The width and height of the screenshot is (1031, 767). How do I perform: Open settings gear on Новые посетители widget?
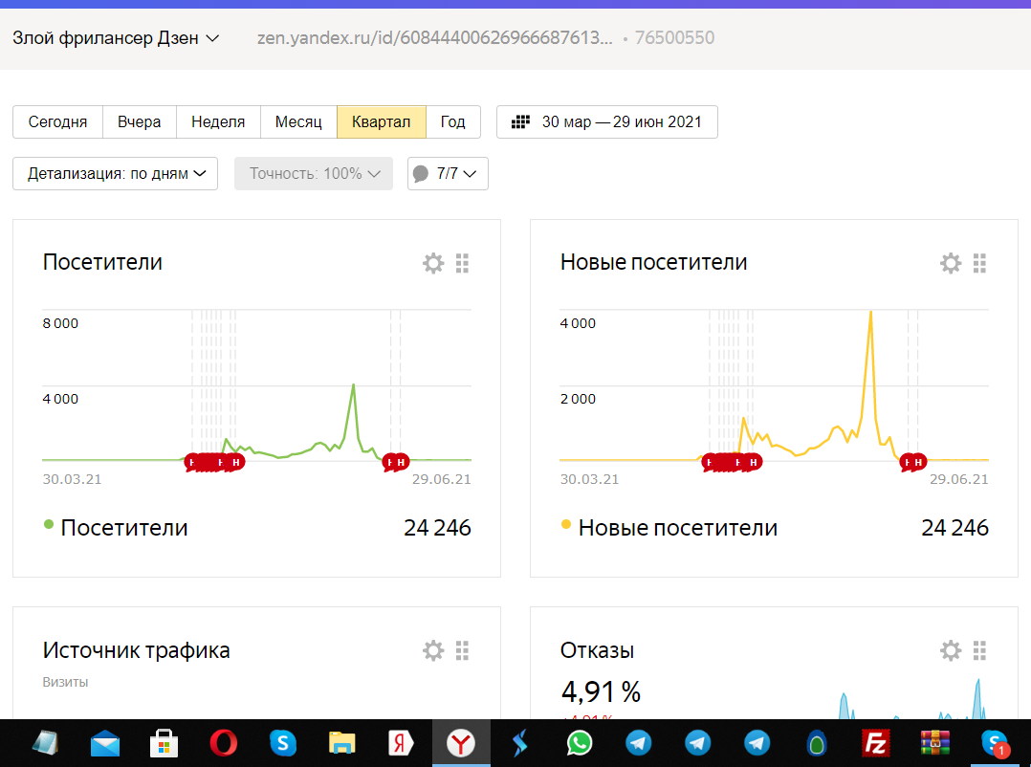click(x=951, y=264)
